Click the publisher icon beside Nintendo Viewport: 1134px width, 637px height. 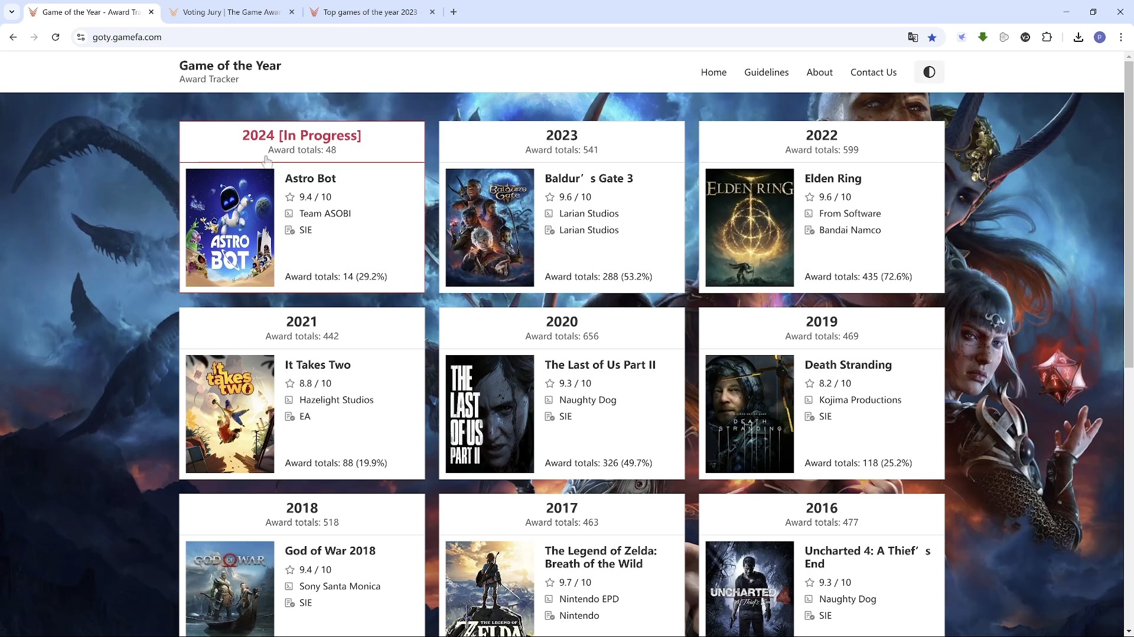pos(549,616)
